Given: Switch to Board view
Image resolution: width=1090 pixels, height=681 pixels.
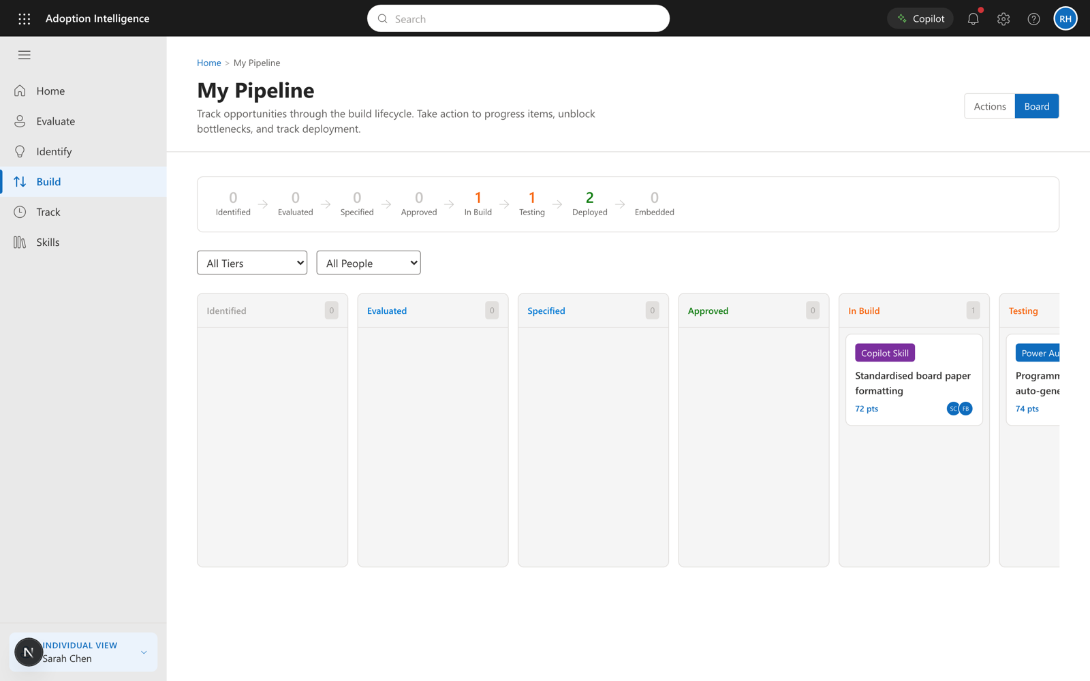Looking at the screenshot, I should pos(1037,106).
